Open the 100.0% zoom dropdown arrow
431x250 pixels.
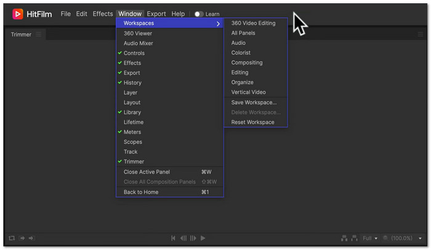tap(421, 238)
